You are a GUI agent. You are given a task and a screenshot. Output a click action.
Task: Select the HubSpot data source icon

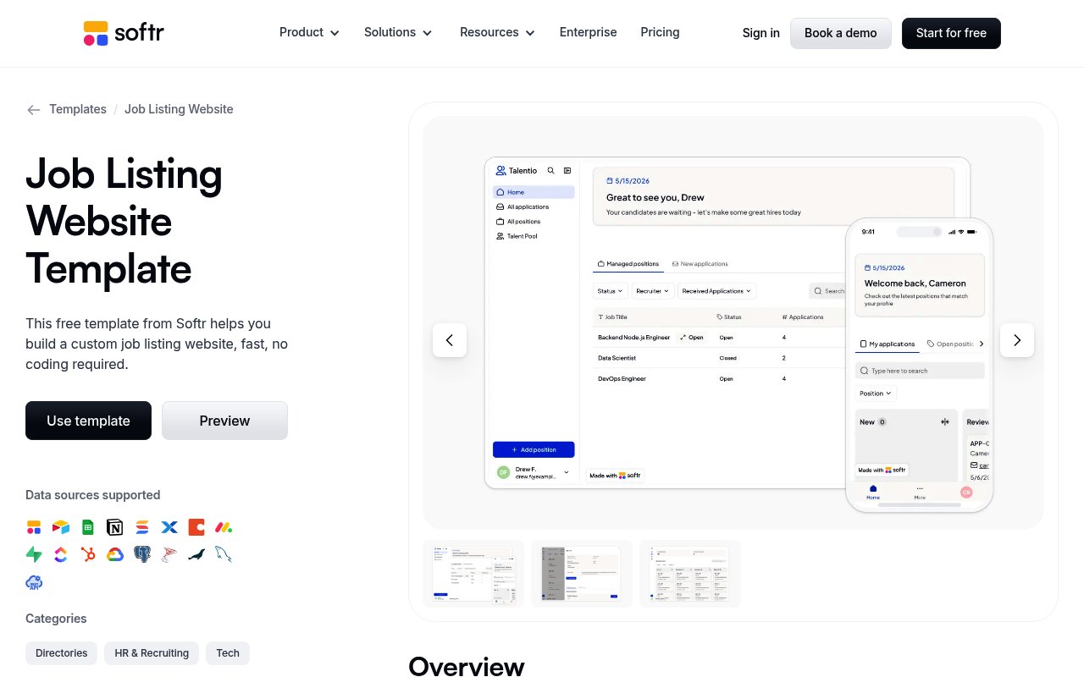(x=88, y=554)
